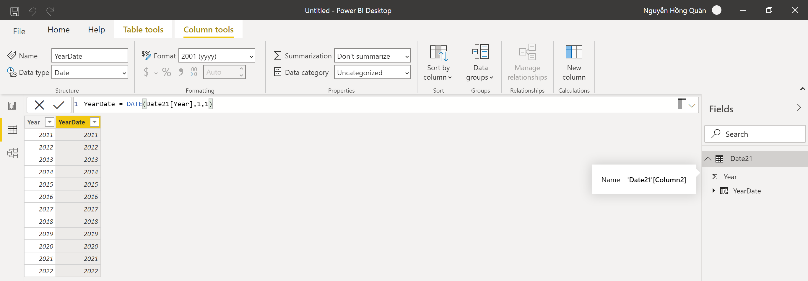Commit the formula with the checkmark icon
This screenshot has height=281, width=808.
[59, 105]
